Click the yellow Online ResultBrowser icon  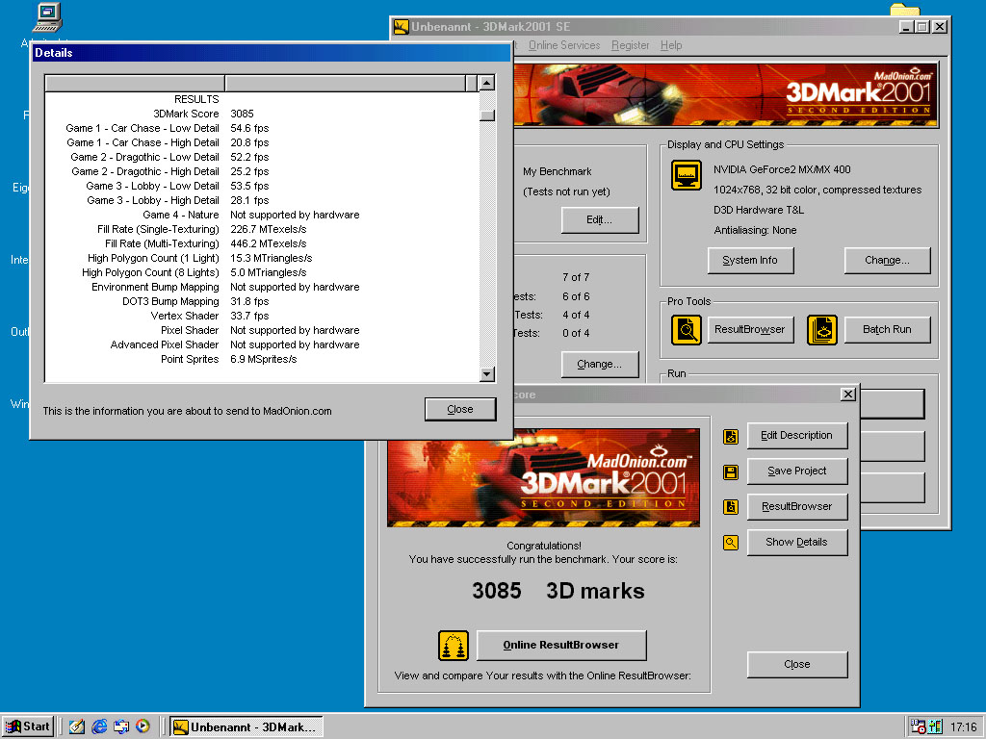coord(454,645)
